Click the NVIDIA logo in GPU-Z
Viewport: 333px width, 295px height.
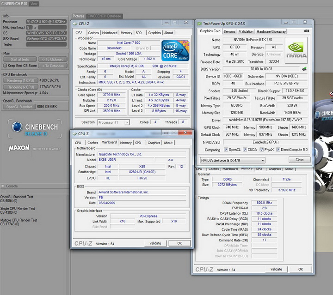296,50
